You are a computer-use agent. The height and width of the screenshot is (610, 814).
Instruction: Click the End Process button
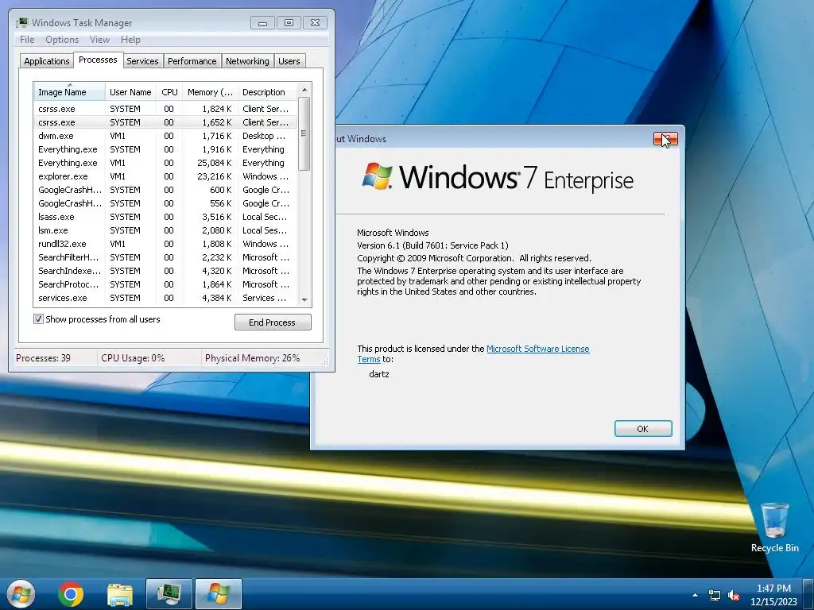(x=273, y=322)
